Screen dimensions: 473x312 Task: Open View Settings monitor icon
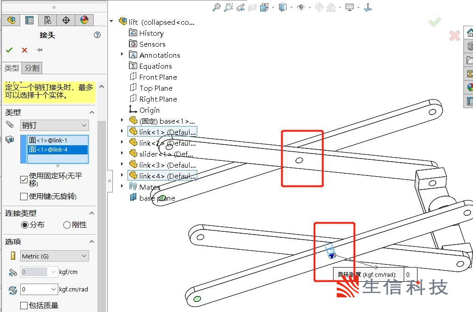[x=350, y=7]
